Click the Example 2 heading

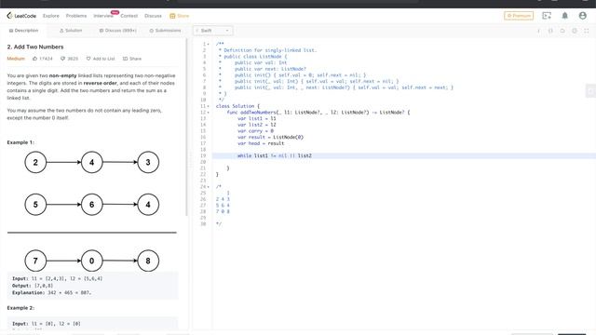coord(20,308)
